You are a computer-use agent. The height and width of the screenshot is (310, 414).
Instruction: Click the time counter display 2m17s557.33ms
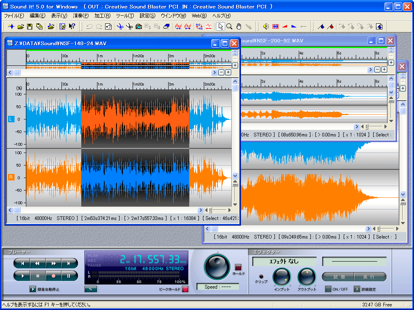(x=153, y=260)
